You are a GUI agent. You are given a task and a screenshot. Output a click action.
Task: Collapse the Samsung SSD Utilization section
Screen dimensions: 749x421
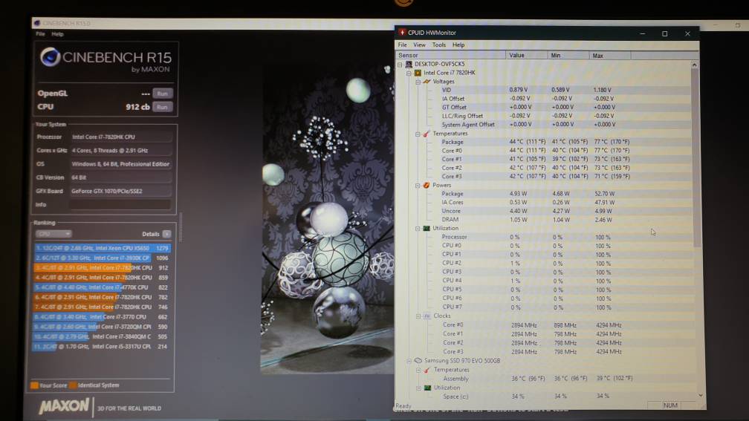[418, 388]
